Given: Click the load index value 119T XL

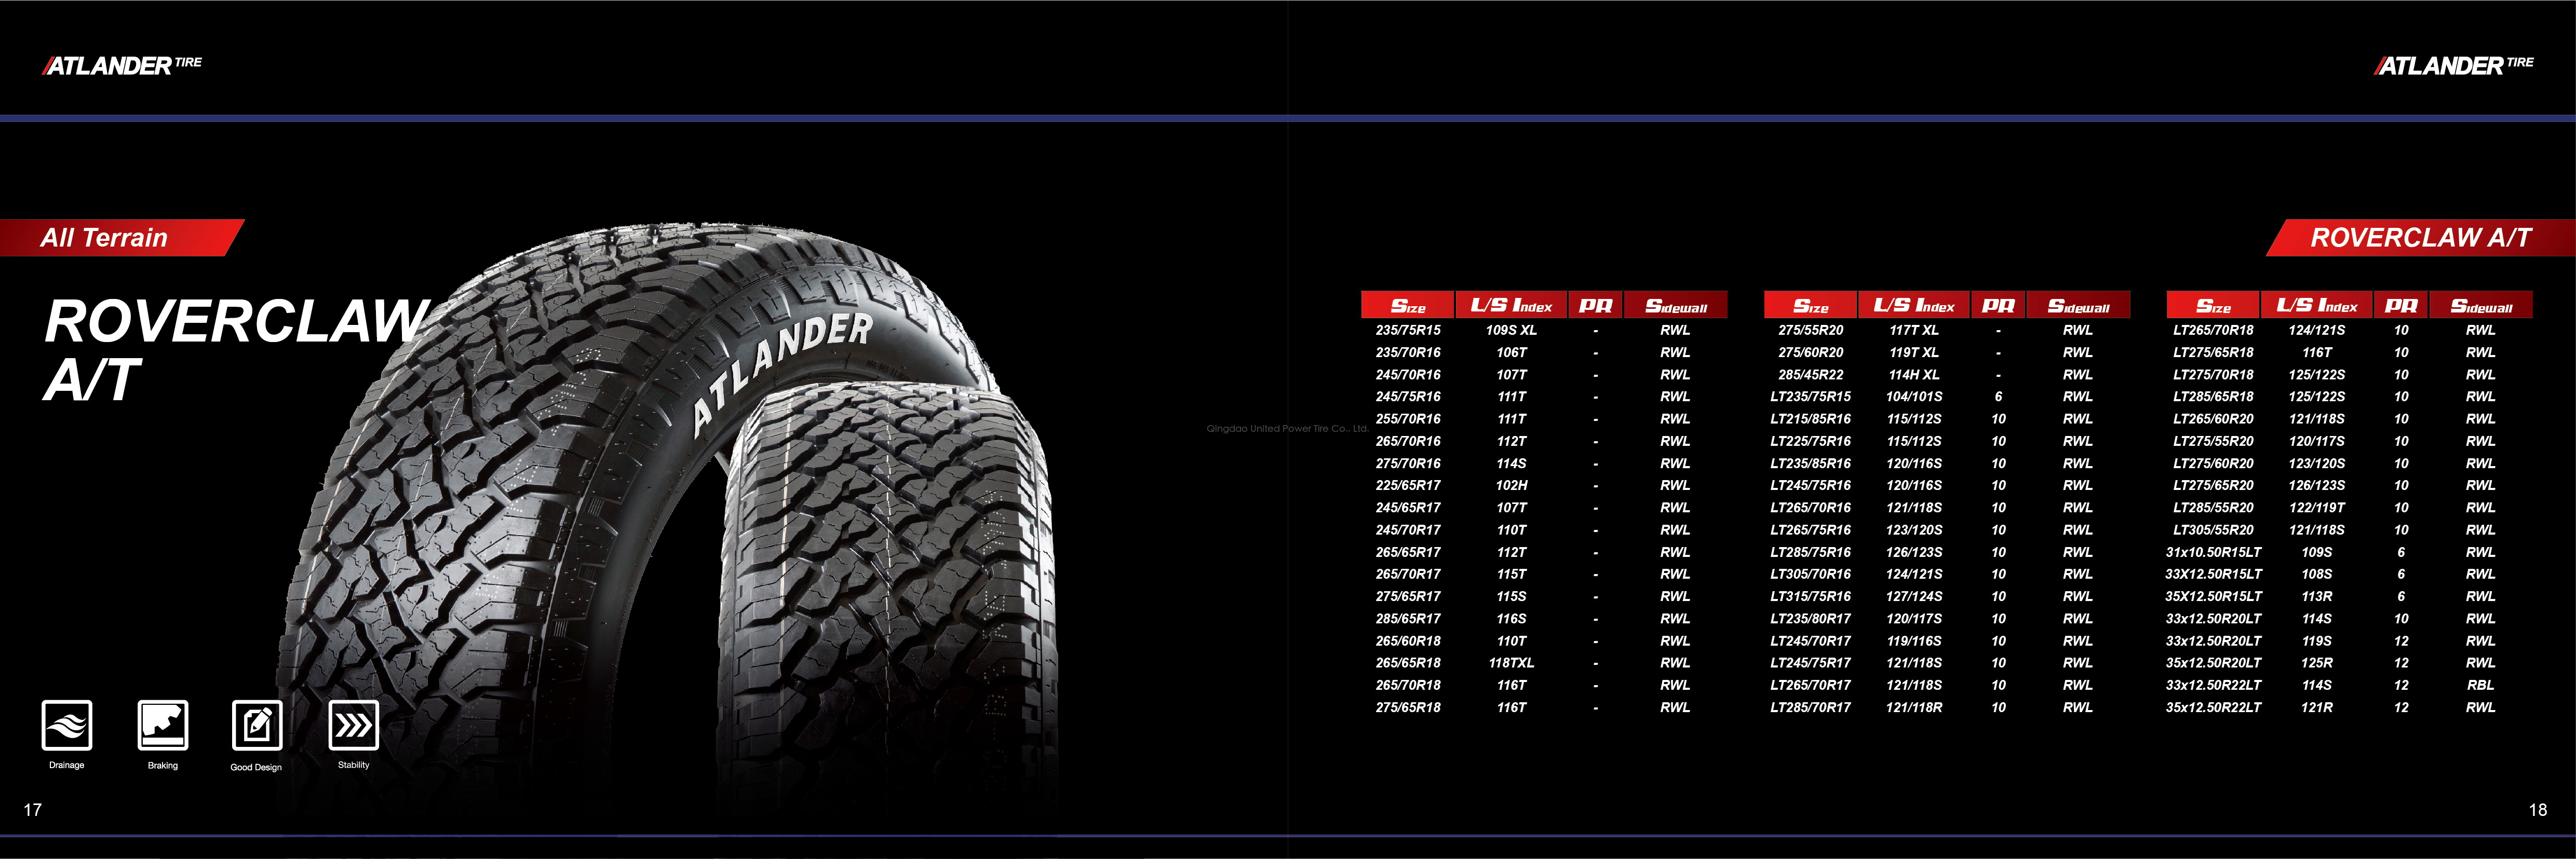Looking at the screenshot, I should pos(1914,352).
